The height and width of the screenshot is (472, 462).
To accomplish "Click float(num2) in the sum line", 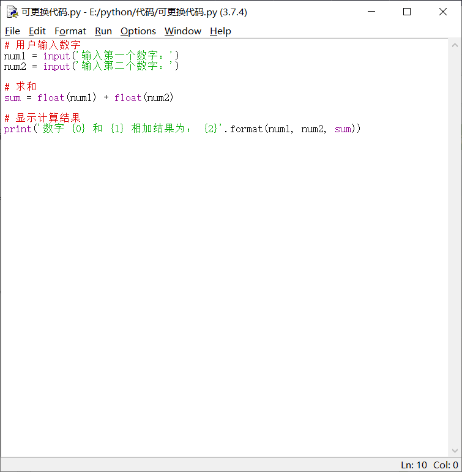I will tap(144, 97).
